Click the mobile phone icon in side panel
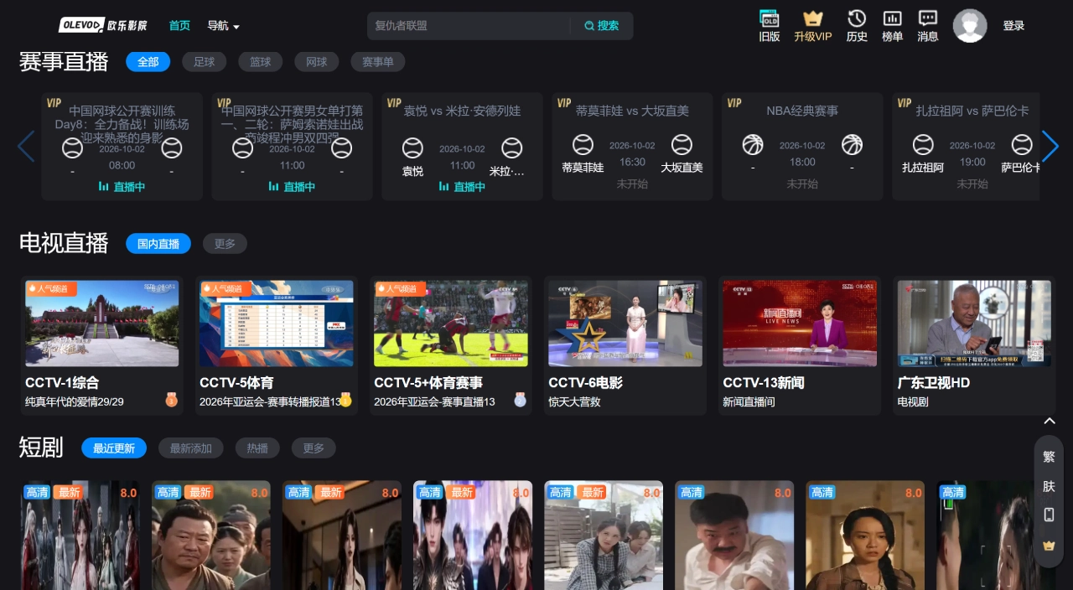 1049,515
